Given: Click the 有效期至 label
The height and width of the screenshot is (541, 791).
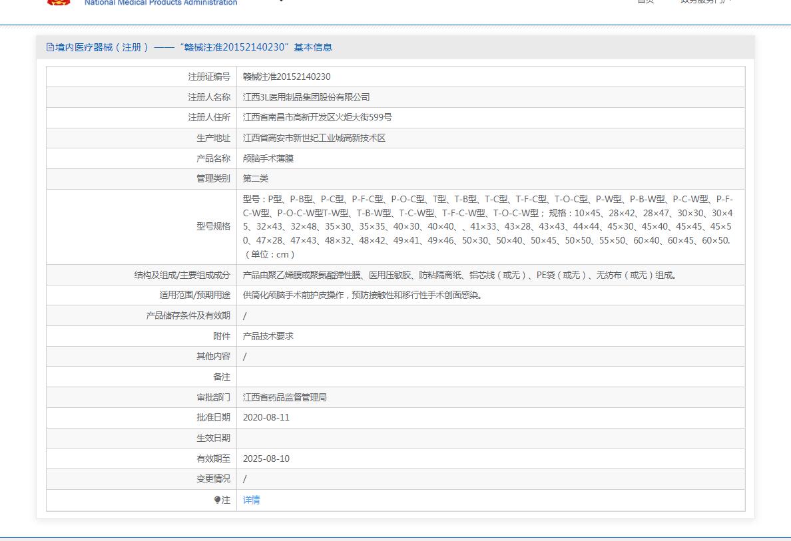Looking at the screenshot, I should (213, 458).
